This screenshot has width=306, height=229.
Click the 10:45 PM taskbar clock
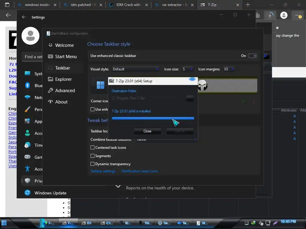(x=288, y=222)
